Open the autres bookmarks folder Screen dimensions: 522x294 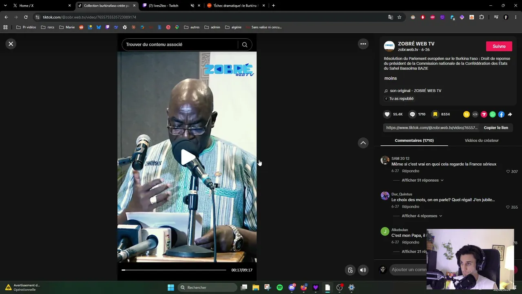[192, 27]
